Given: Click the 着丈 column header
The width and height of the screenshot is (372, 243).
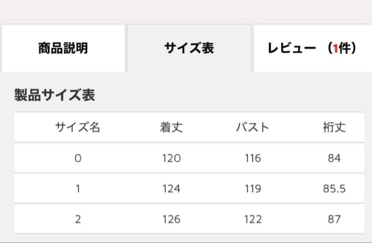Looking at the screenshot, I should click(171, 128).
